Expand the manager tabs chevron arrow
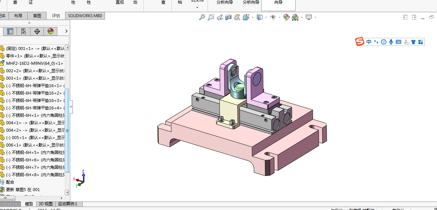437x210 pixels. click(x=66, y=31)
